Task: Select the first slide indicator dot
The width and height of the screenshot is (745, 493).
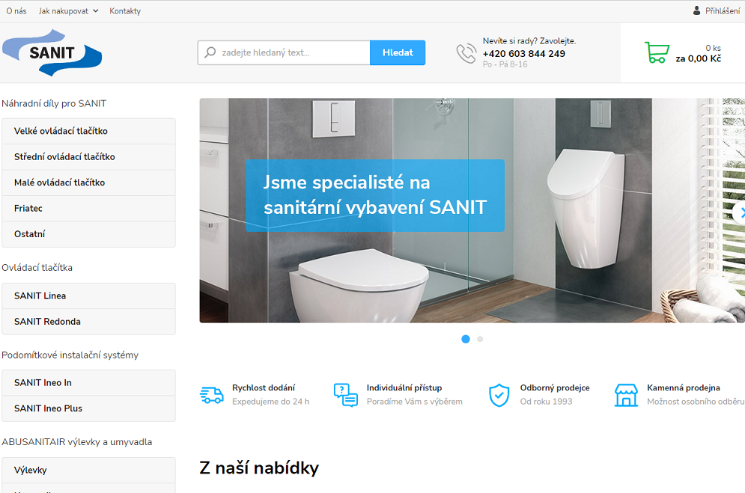Action: point(466,339)
